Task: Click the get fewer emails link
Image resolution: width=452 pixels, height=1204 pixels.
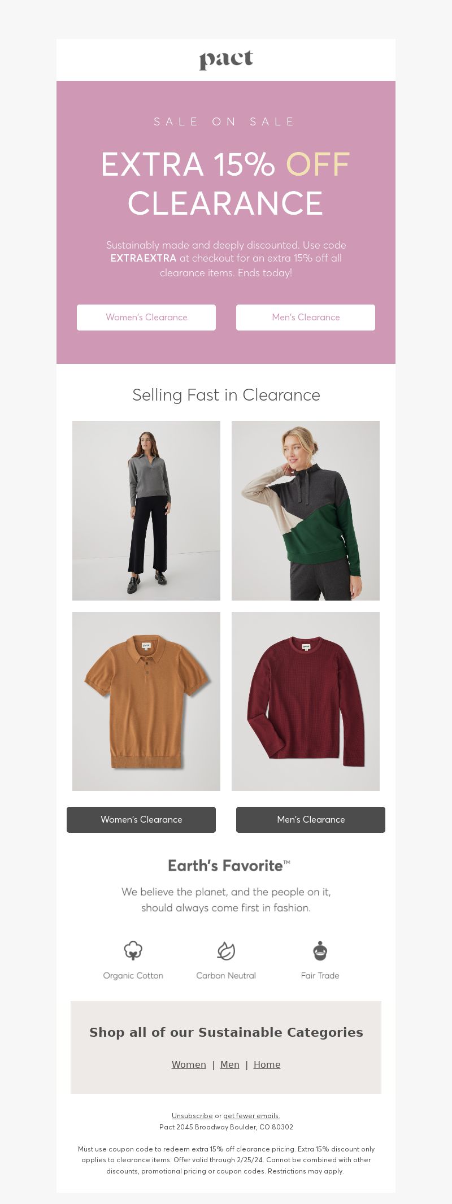Action: tap(252, 1116)
